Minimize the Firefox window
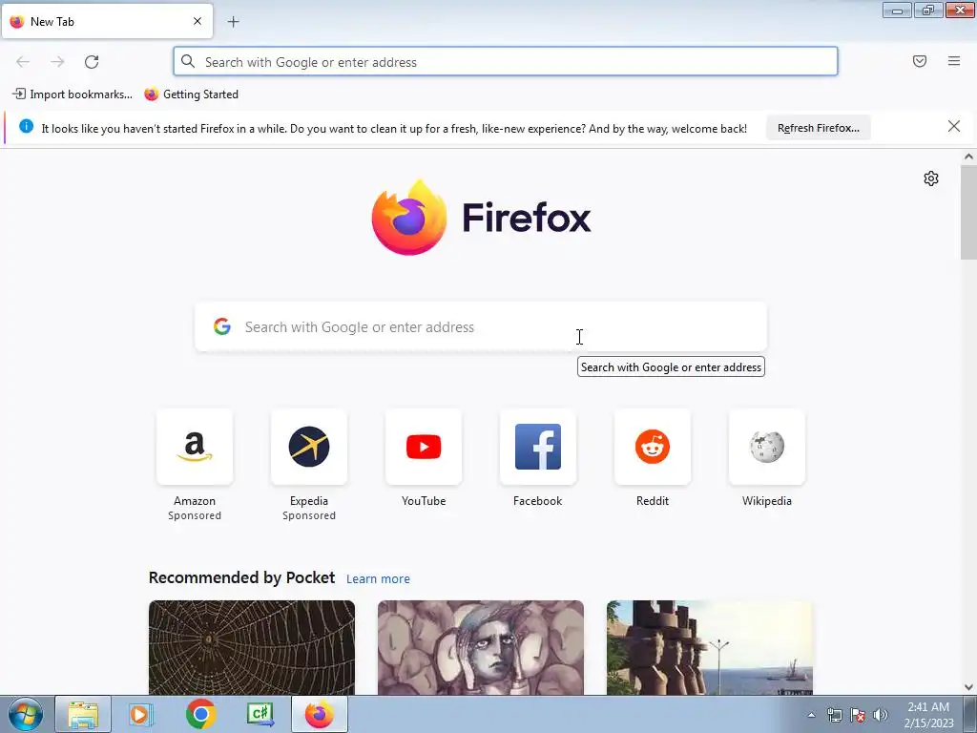The height and width of the screenshot is (733, 977). pyautogui.click(x=897, y=10)
